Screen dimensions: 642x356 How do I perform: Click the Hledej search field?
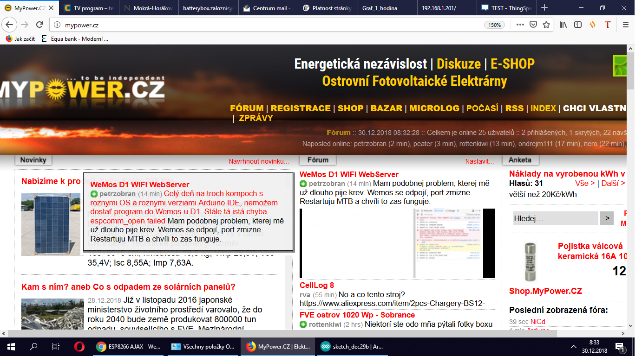[556, 218]
